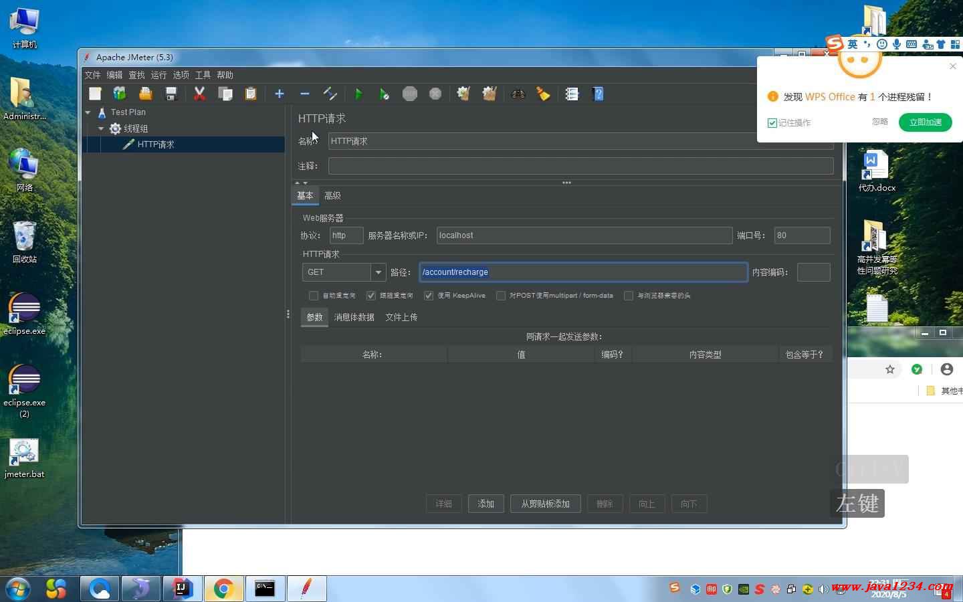Click 忽略 in WPS popup
Screen dimensions: 963x602
880,122
